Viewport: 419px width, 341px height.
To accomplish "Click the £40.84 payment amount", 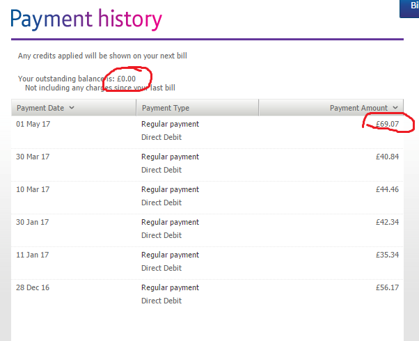I will pyautogui.click(x=387, y=157).
